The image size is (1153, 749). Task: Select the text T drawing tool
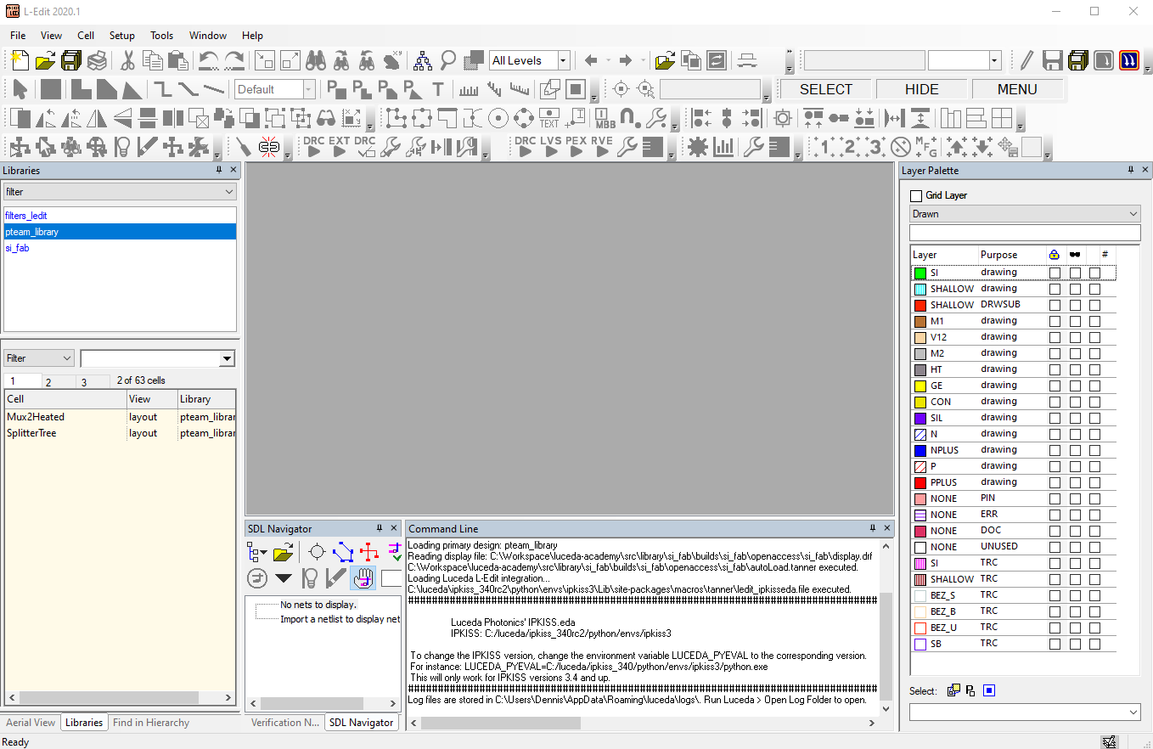tap(438, 89)
